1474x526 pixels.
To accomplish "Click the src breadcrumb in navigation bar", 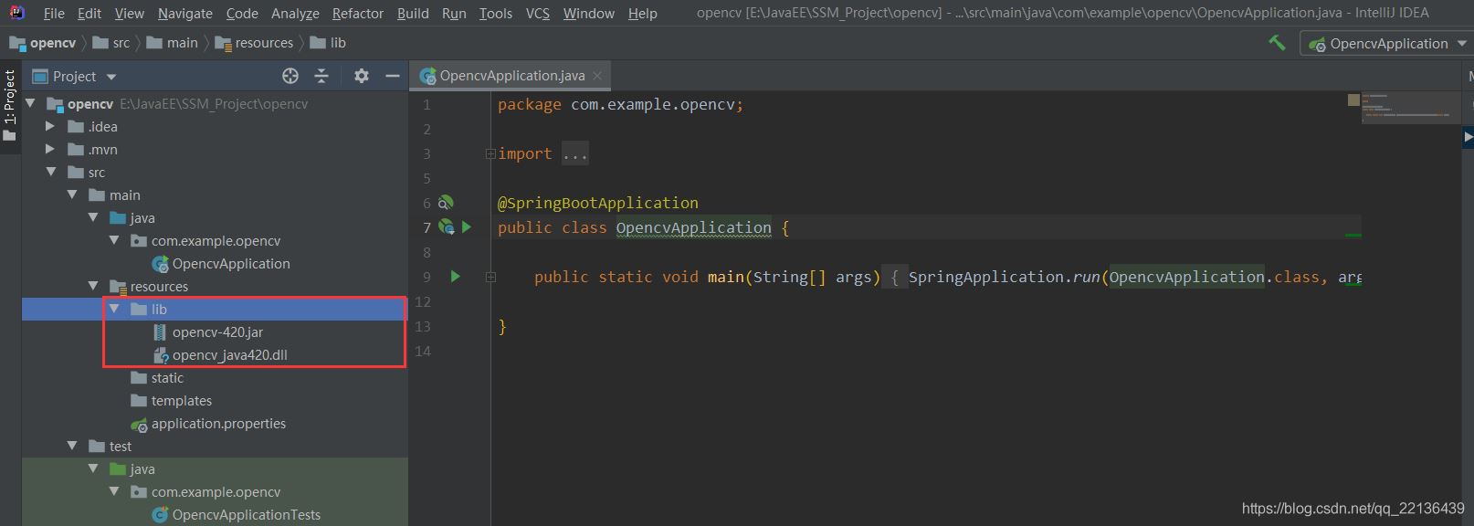I will pyautogui.click(x=111, y=43).
